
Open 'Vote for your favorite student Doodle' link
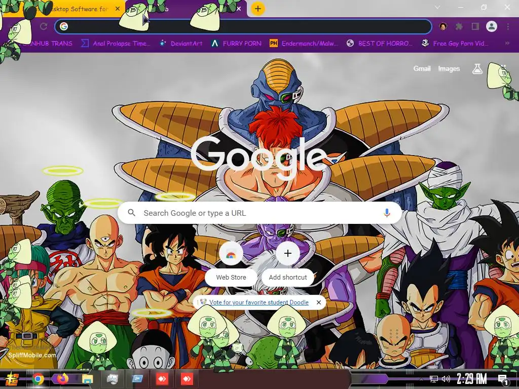click(x=259, y=302)
